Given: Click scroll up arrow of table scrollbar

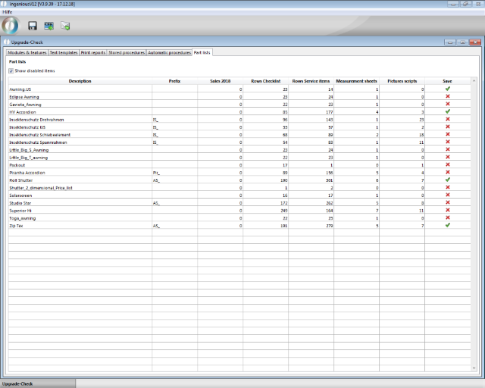Looking at the screenshot, I should 474,80.
